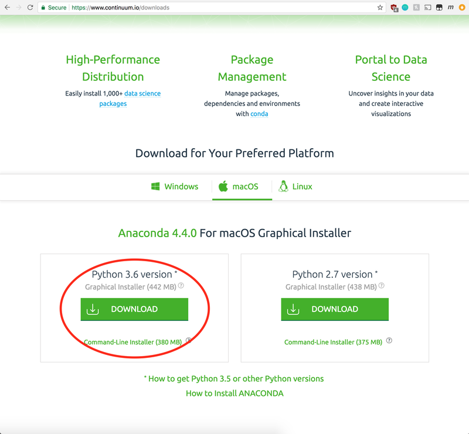
Task: Download the Python 3.6 graphical installer
Action: pos(134,309)
